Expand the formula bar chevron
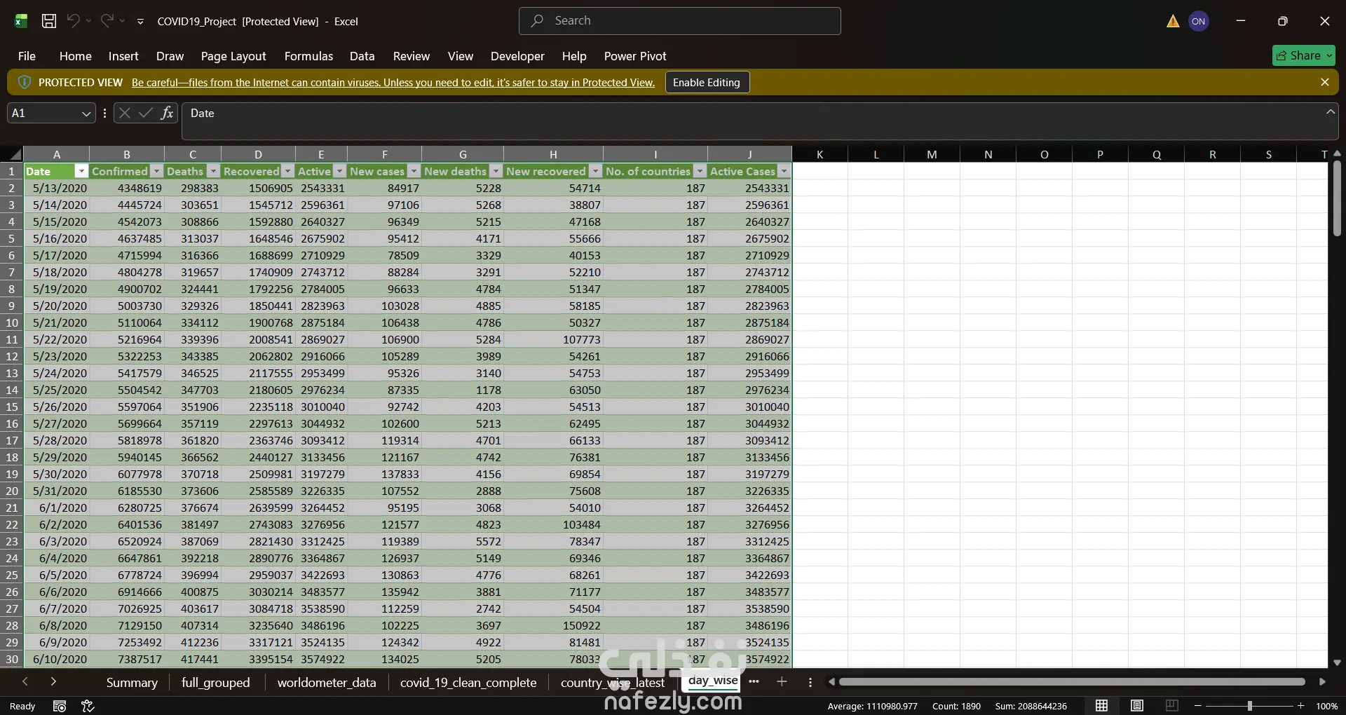Screen dimensions: 1346x715 [1330, 111]
